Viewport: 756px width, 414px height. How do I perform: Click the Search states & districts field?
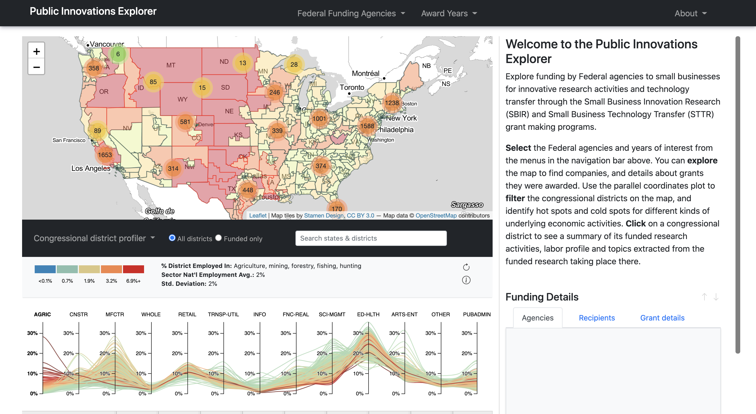371,238
